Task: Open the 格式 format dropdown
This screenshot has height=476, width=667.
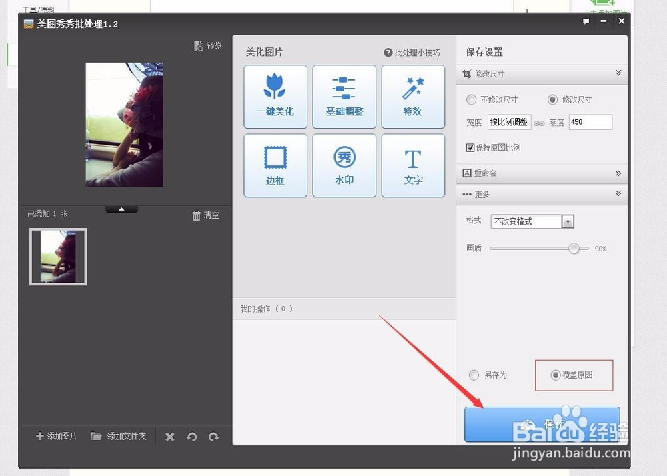Action: (x=568, y=221)
